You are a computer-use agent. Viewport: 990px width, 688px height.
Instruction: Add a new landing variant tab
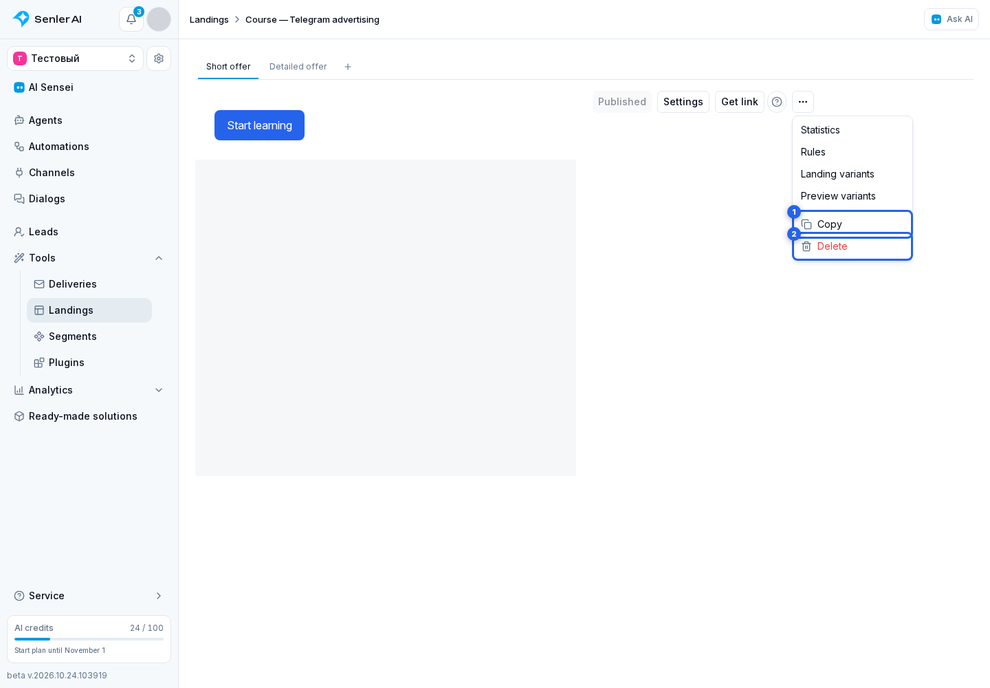click(348, 67)
